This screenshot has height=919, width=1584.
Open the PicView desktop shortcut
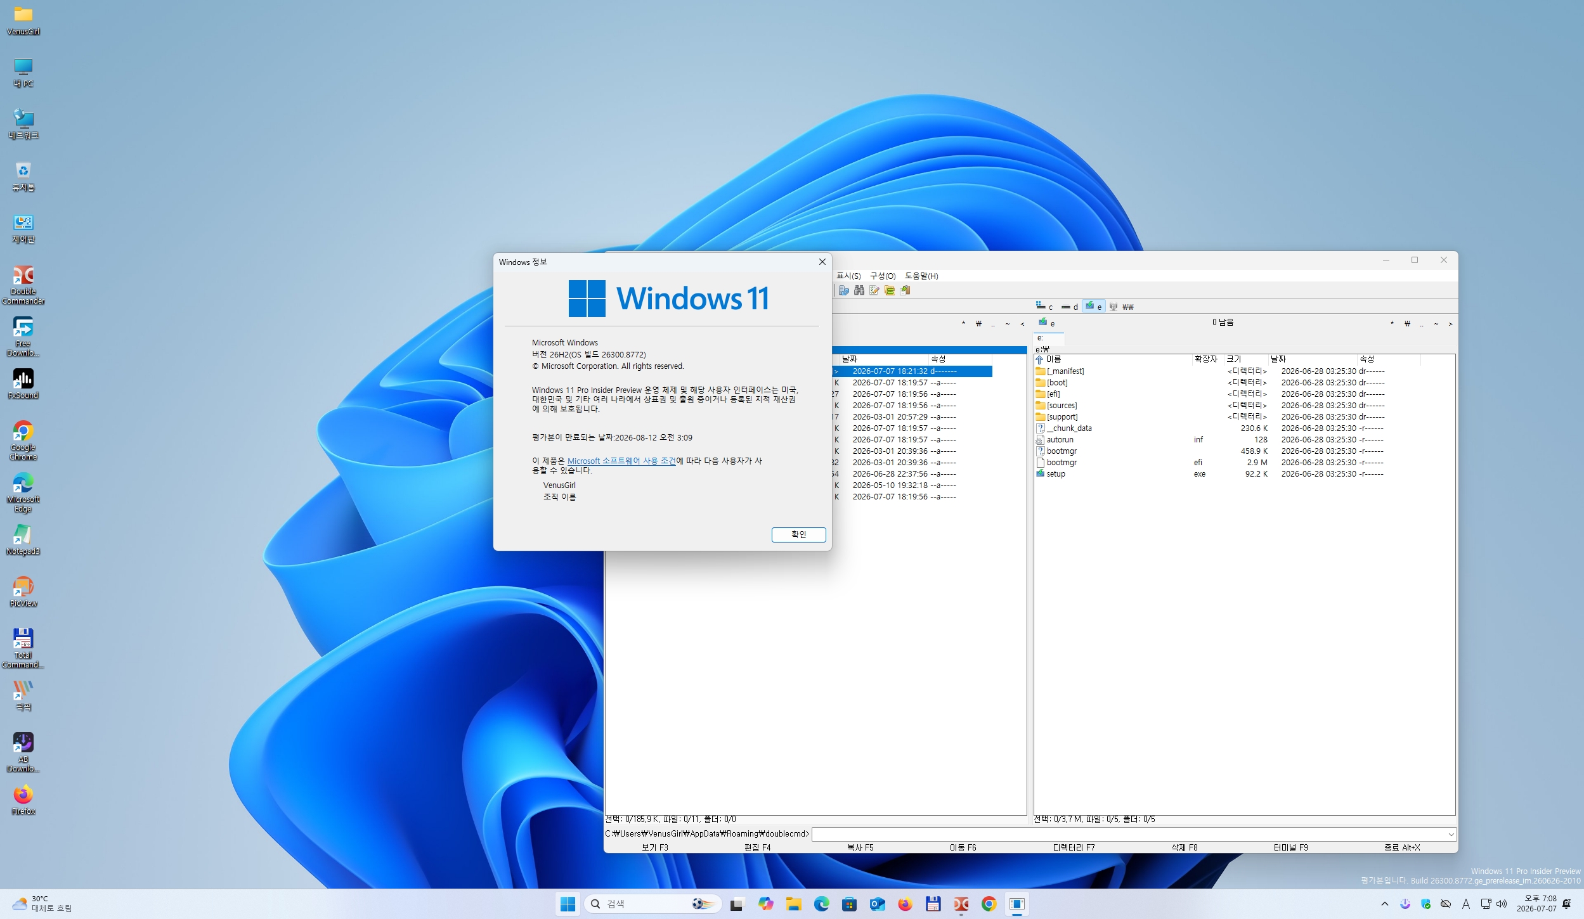(x=23, y=592)
